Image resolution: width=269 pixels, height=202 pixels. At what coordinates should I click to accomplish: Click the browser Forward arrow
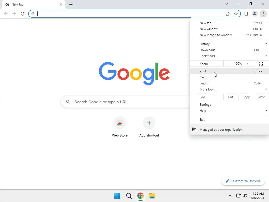coord(14,14)
